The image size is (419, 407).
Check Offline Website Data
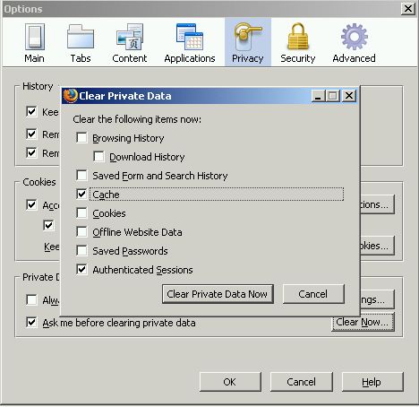[81, 232]
